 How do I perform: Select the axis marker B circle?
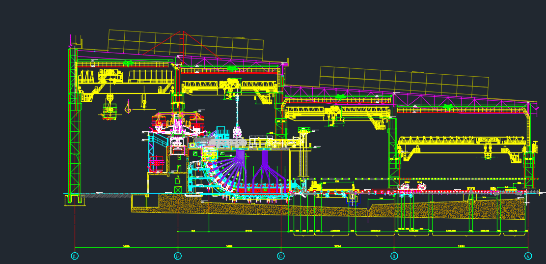[x=394, y=256]
